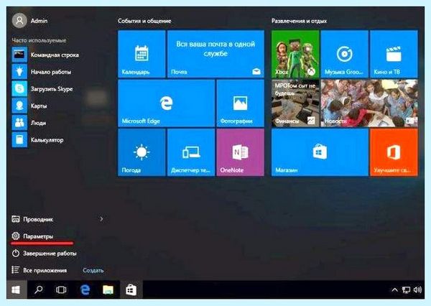Launch Calculator (Калькулятор)

pyautogui.click(x=38, y=140)
